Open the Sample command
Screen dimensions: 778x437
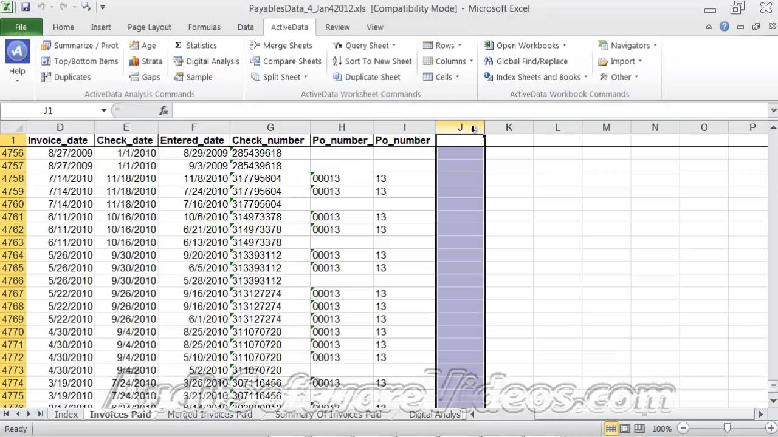193,77
